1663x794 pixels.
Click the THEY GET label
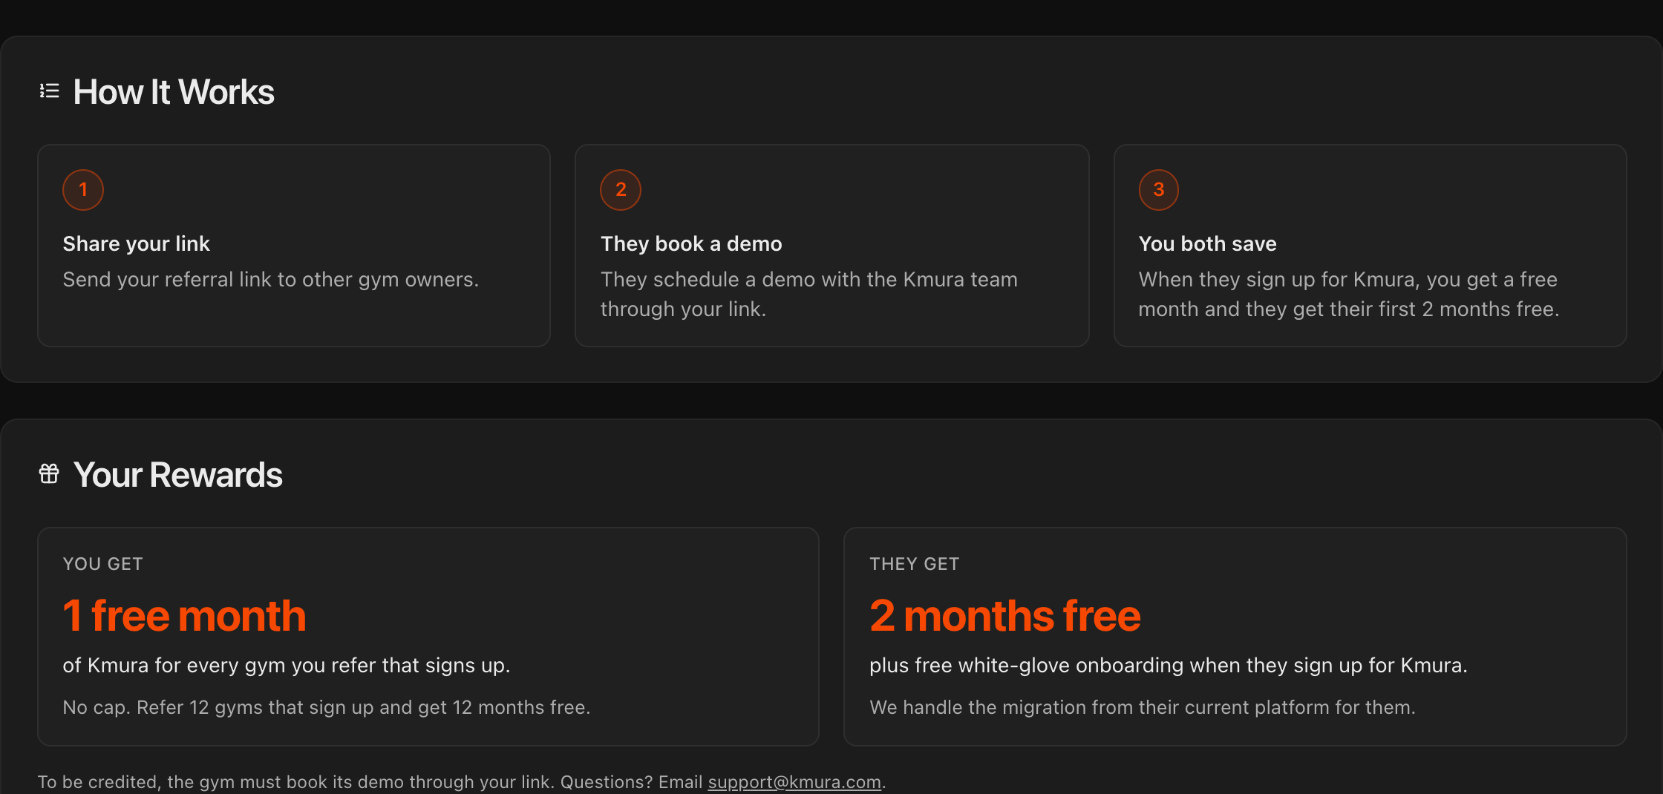coord(915,564)
